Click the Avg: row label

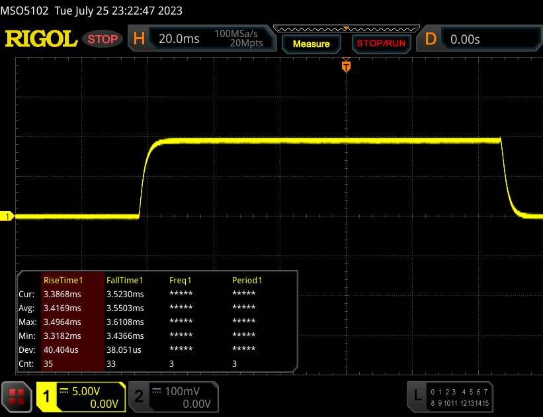26,308
